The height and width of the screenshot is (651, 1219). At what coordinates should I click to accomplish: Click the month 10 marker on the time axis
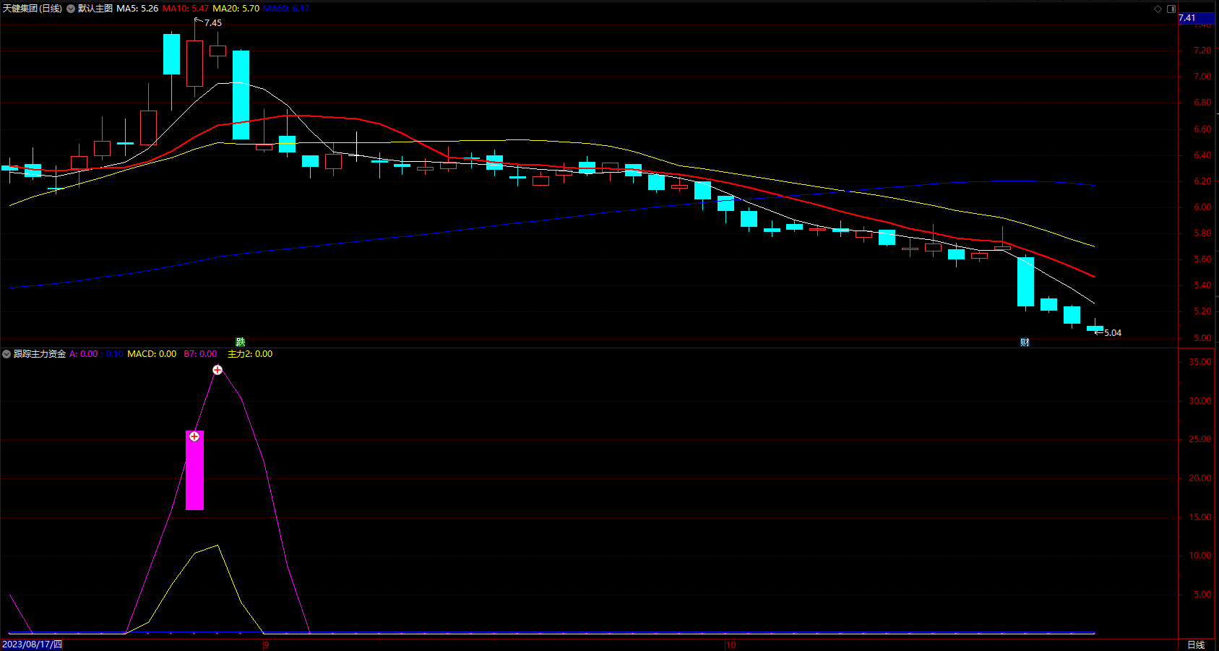(731, 645)
